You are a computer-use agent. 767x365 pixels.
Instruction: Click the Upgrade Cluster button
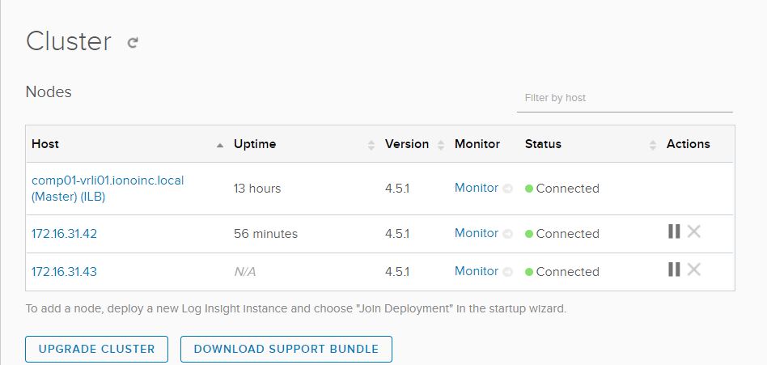(x=96, y=349)
